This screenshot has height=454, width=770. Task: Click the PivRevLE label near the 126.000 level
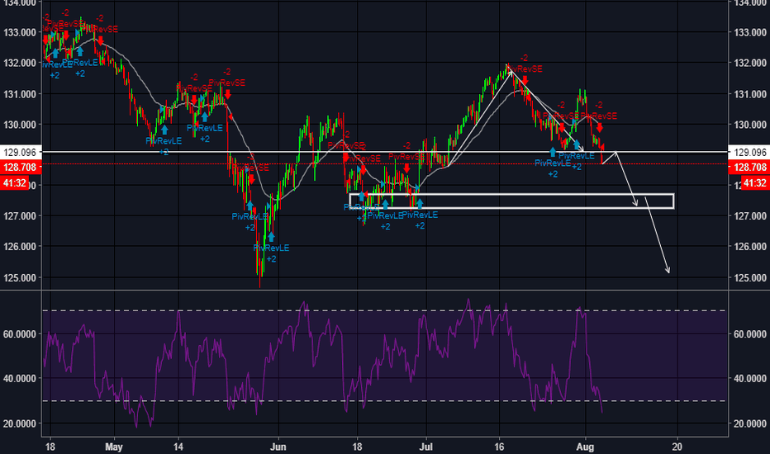pyautogui.click(x=271, y=248)
